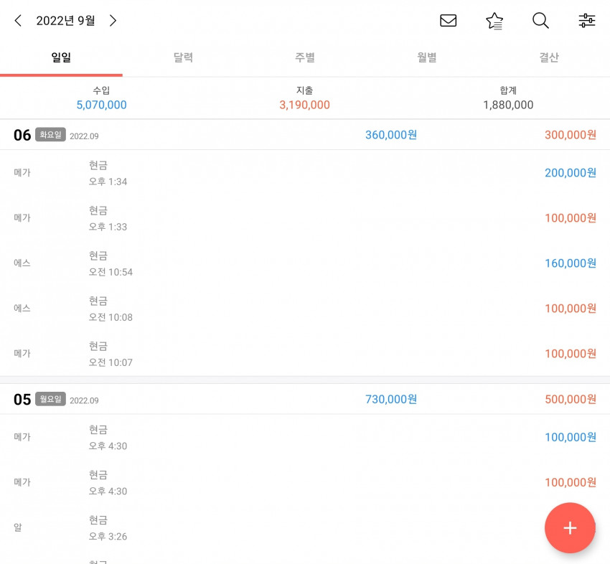This screenshot has height=564, width=610.
Task: Open the filter sliders settings icon
Action: [x=586, y=21]
